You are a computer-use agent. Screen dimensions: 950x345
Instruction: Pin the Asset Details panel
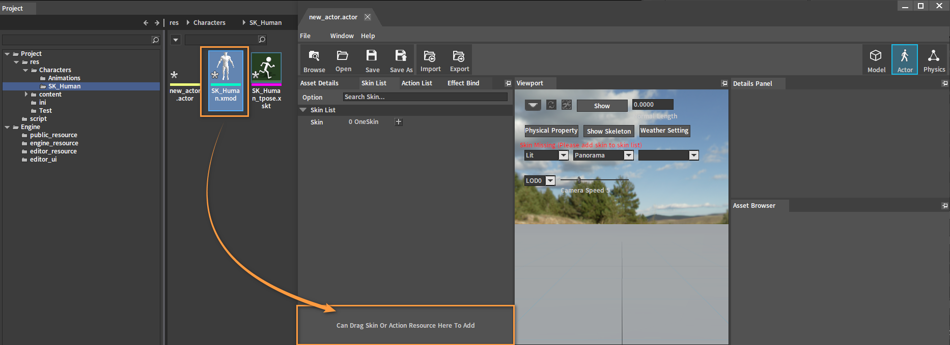508,83
